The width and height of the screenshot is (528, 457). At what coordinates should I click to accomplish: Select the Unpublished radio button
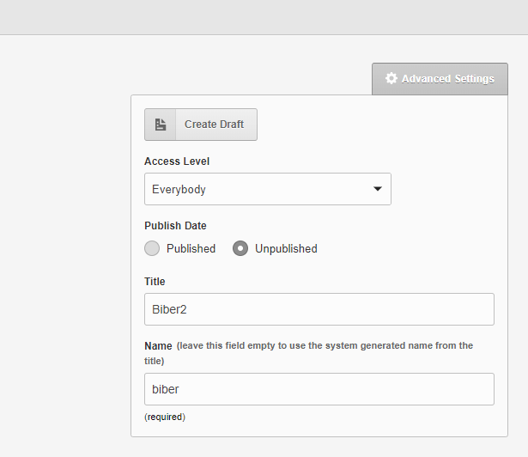pos(240,248)
